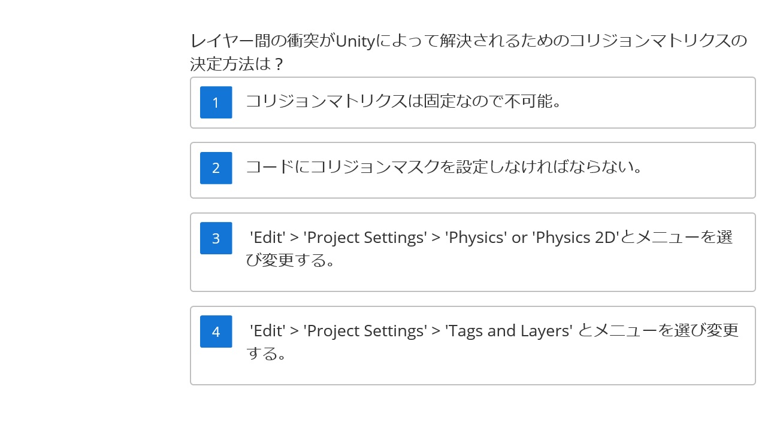The width and height of the screenshot is (774, 438).
Task: Click 'Tags and Layers' text in option 4
Action: click(509, 331)
